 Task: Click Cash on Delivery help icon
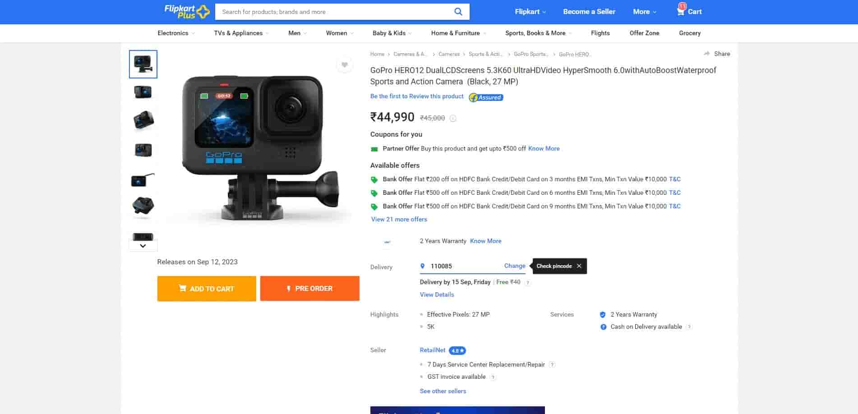[689, 327]
